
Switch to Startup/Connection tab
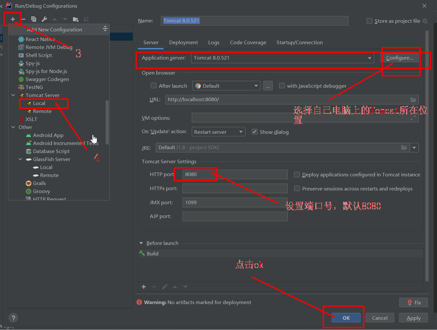[300, 43]
